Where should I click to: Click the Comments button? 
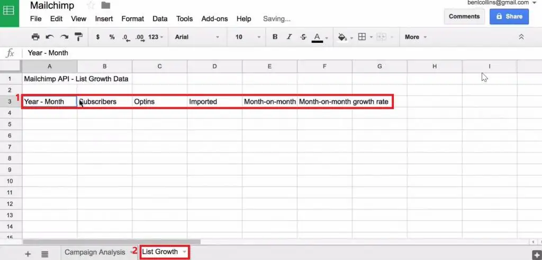click(x=464, y=16)
